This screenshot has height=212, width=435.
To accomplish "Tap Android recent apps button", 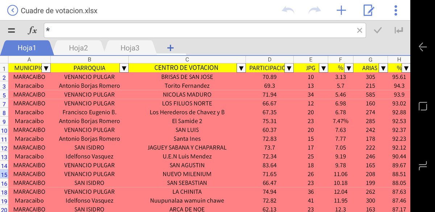I will 423,166.
